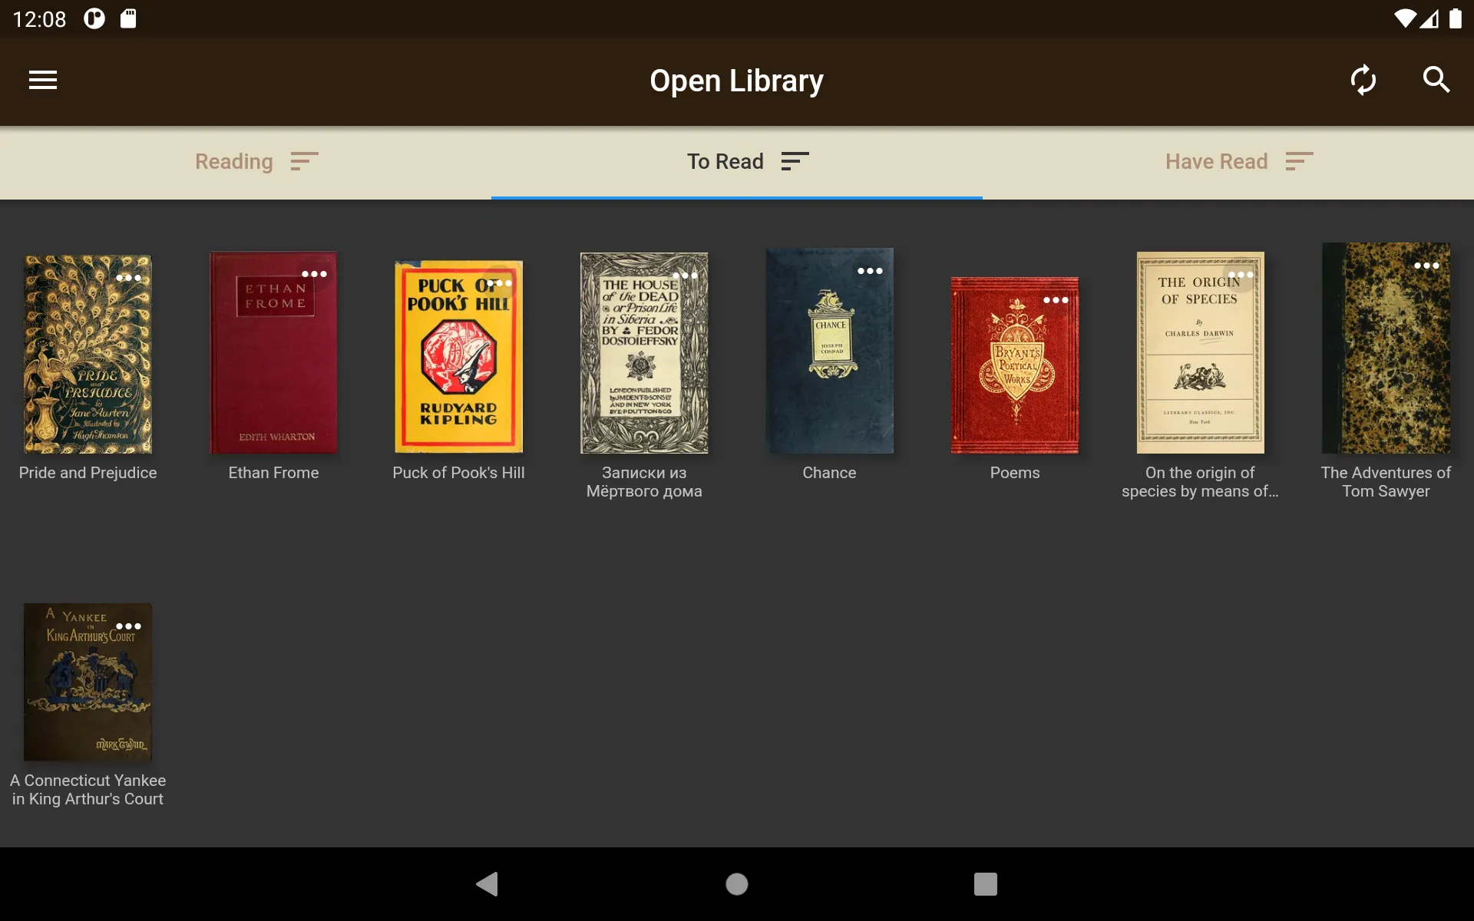Switch to the Reading tab

tap(233, 161)
